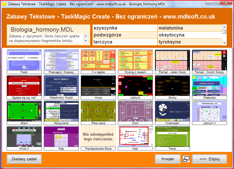Minimize the TaskMagic window
Image resolution: width=234 pixels, height=169 pixels.
[209, 3]
